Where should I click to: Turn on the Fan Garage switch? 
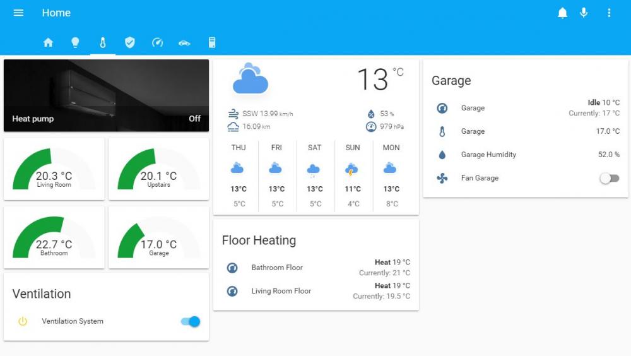point(610,178)
